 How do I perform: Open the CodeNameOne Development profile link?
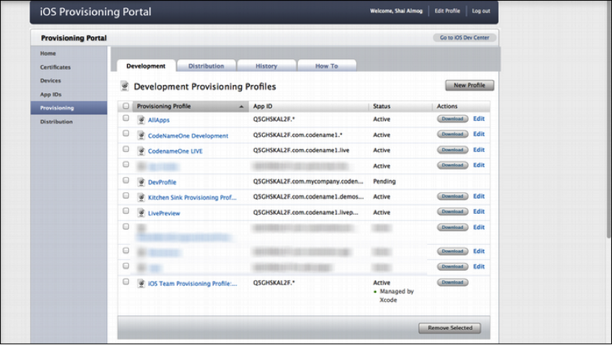point(188,136)
